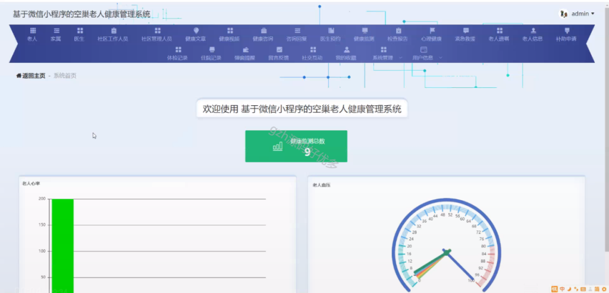Click the 健康监测 monitor icon
This screenshot has height=293, width=609.
pos(365,31)
